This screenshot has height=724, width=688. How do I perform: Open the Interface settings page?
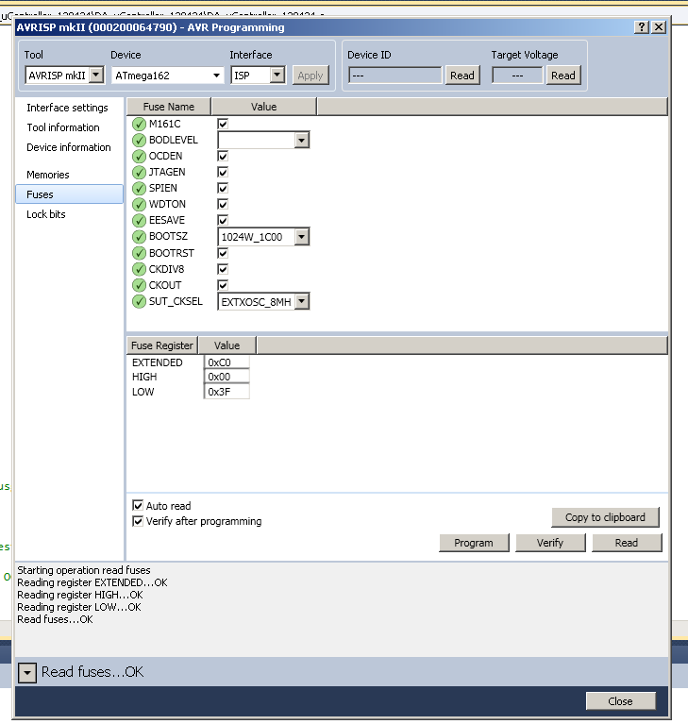coord(67,108)
